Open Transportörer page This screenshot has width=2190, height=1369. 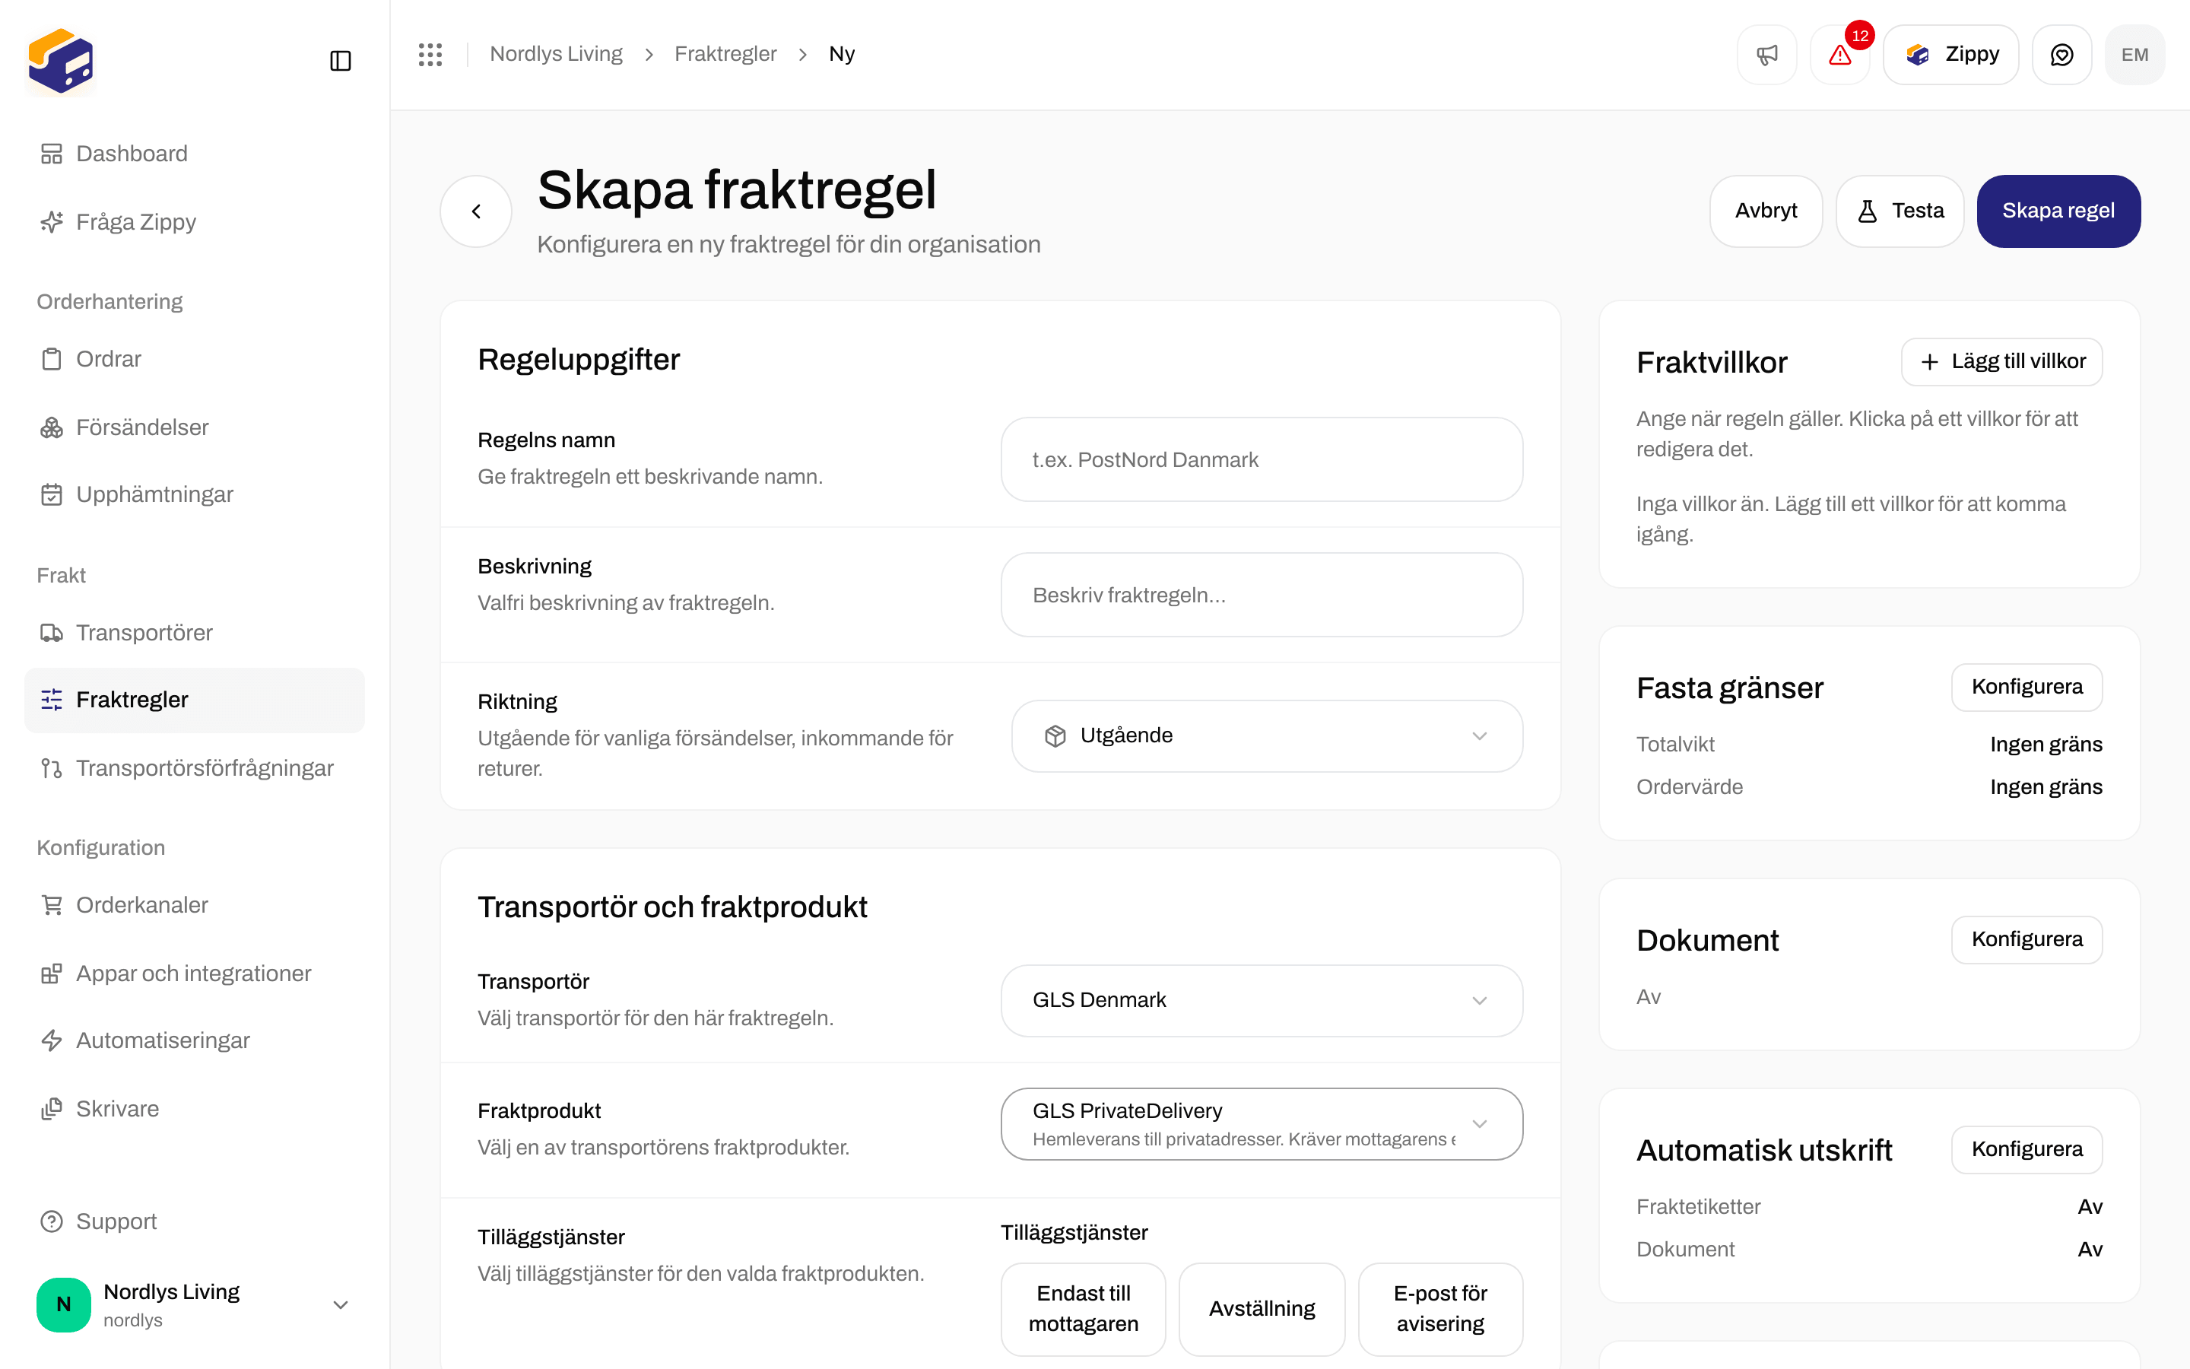(195, 633)
